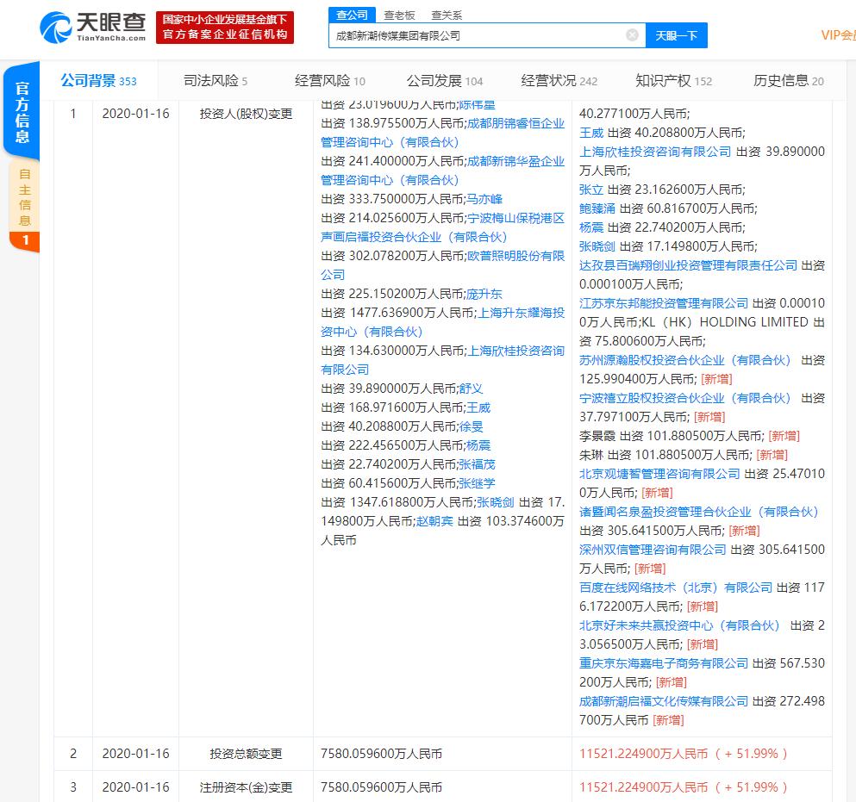This screenshot has height=802, width=856.
Task: Open the 欧普照明股份有限公司 investor link
Action: [x=516, y=256]
